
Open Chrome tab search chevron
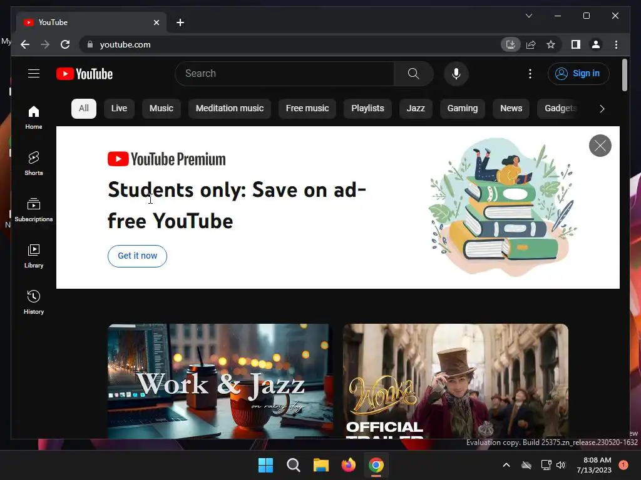[528, 16]
